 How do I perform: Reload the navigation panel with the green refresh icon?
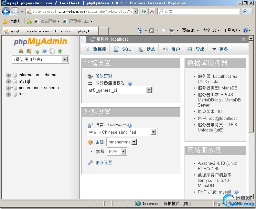(x=60, y=51)
